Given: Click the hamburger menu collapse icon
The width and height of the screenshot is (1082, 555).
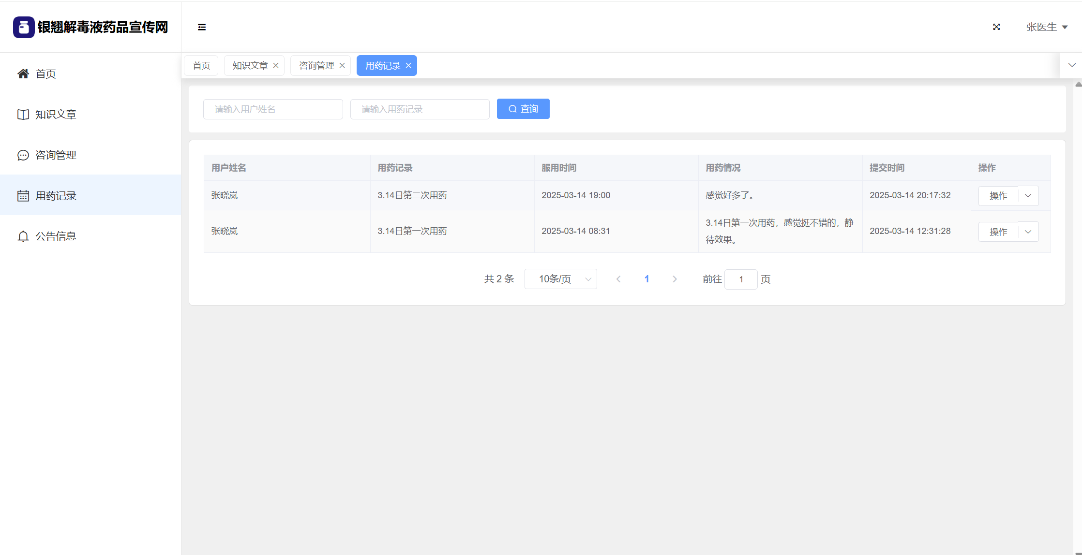Looking at the screenshot, I should pyautogui.click(x=202, y=27).
